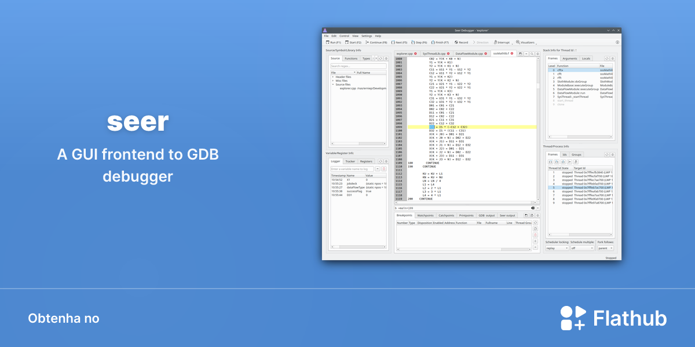
Task: Open the Groups tab in Thread/Process Info
Action: (x=576, y=154)
